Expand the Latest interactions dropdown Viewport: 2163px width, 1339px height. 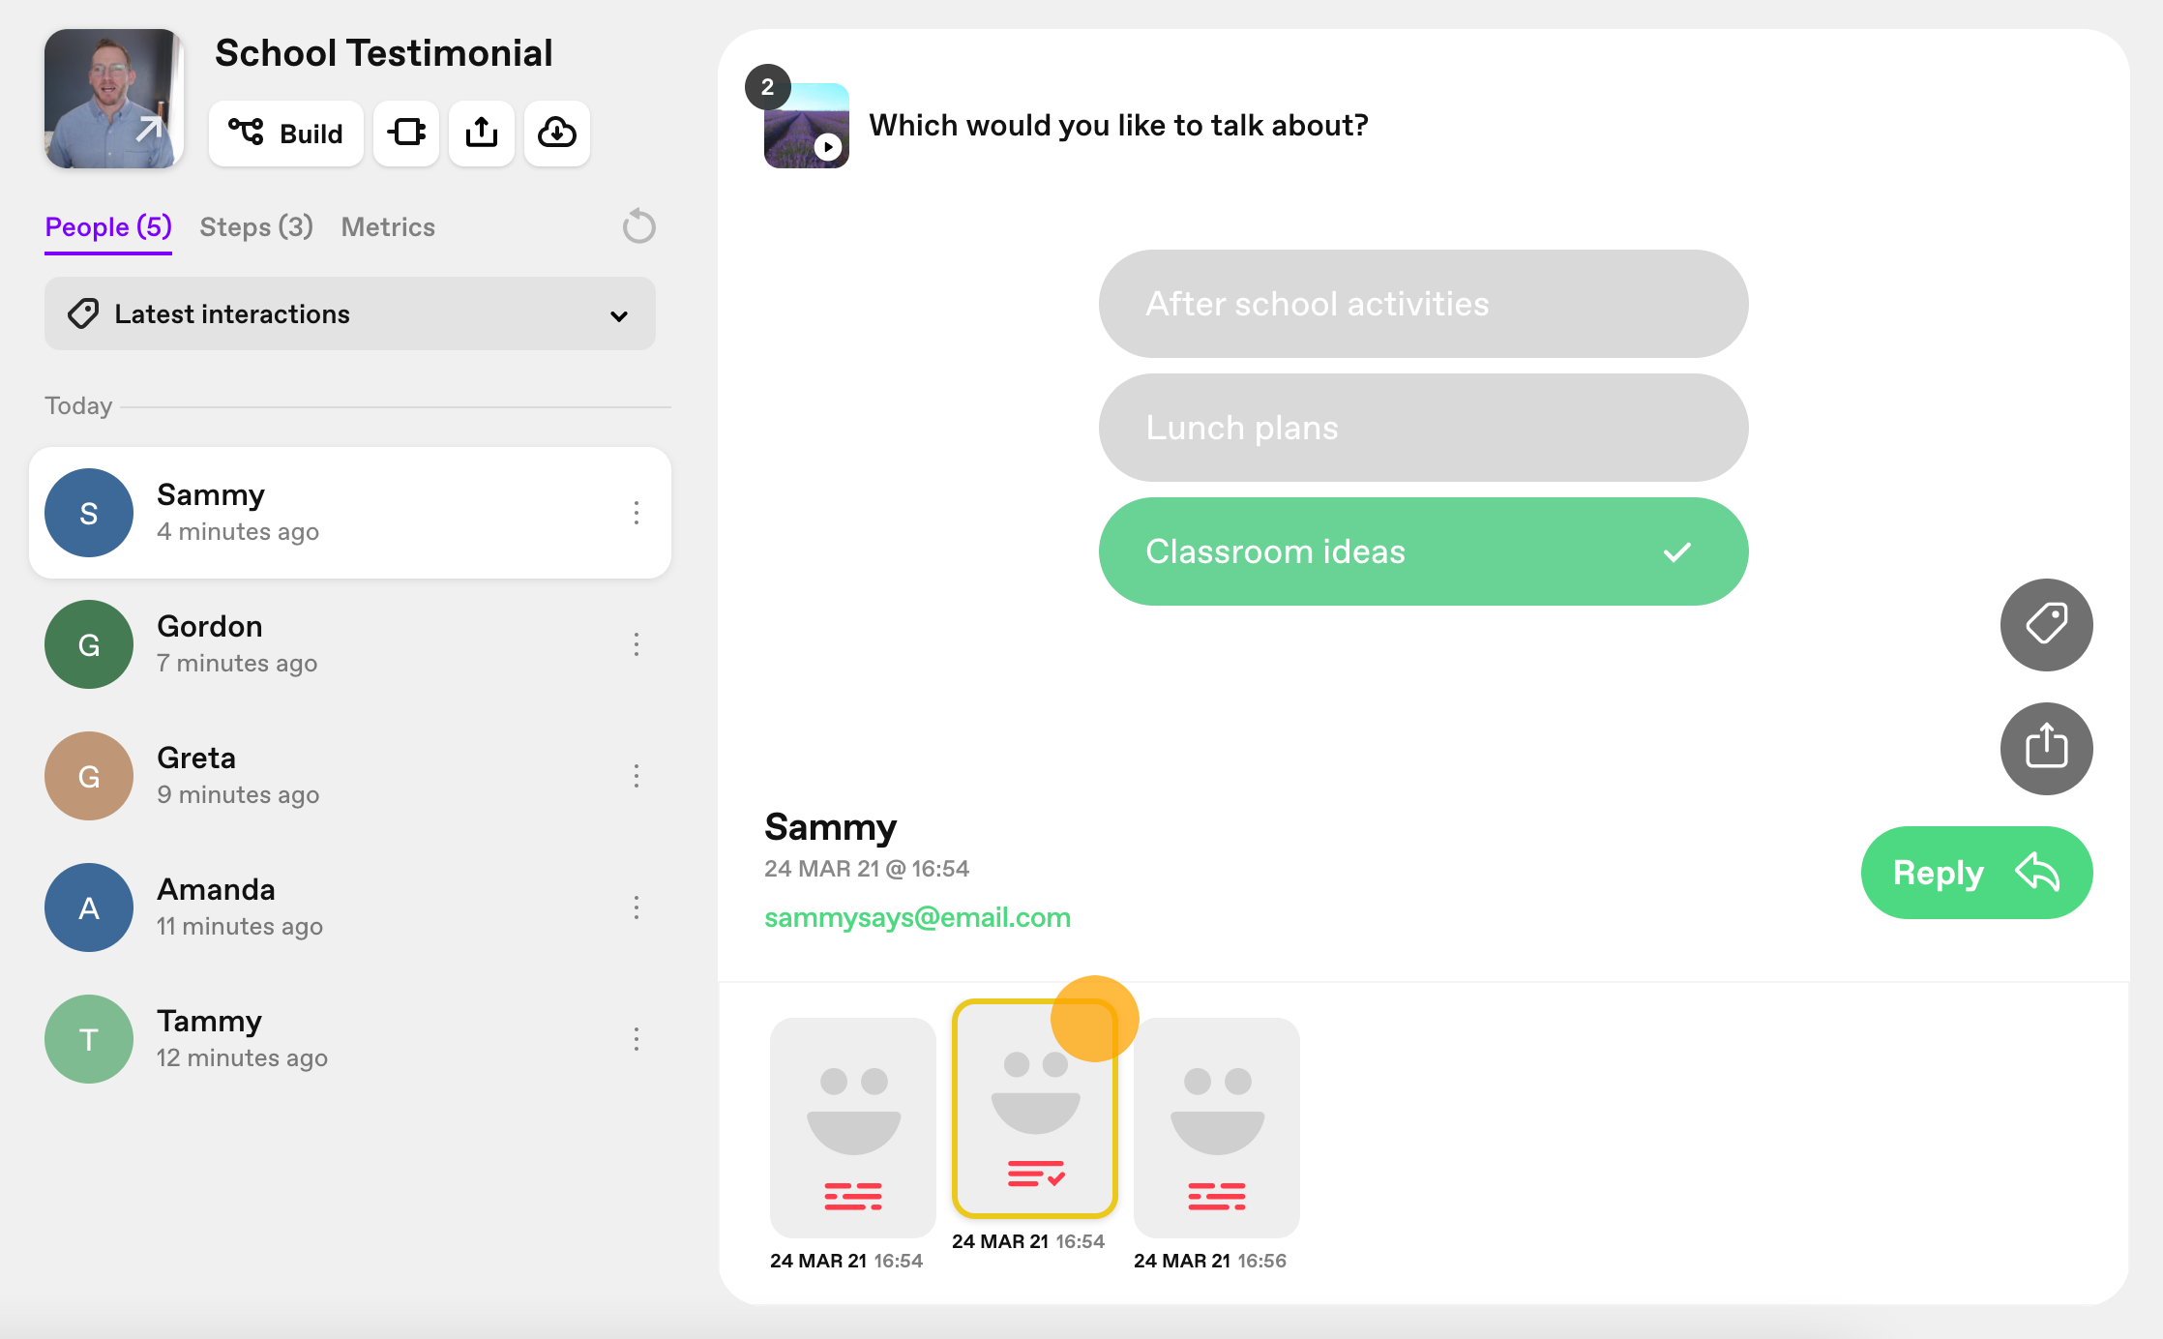coord(350,313)
